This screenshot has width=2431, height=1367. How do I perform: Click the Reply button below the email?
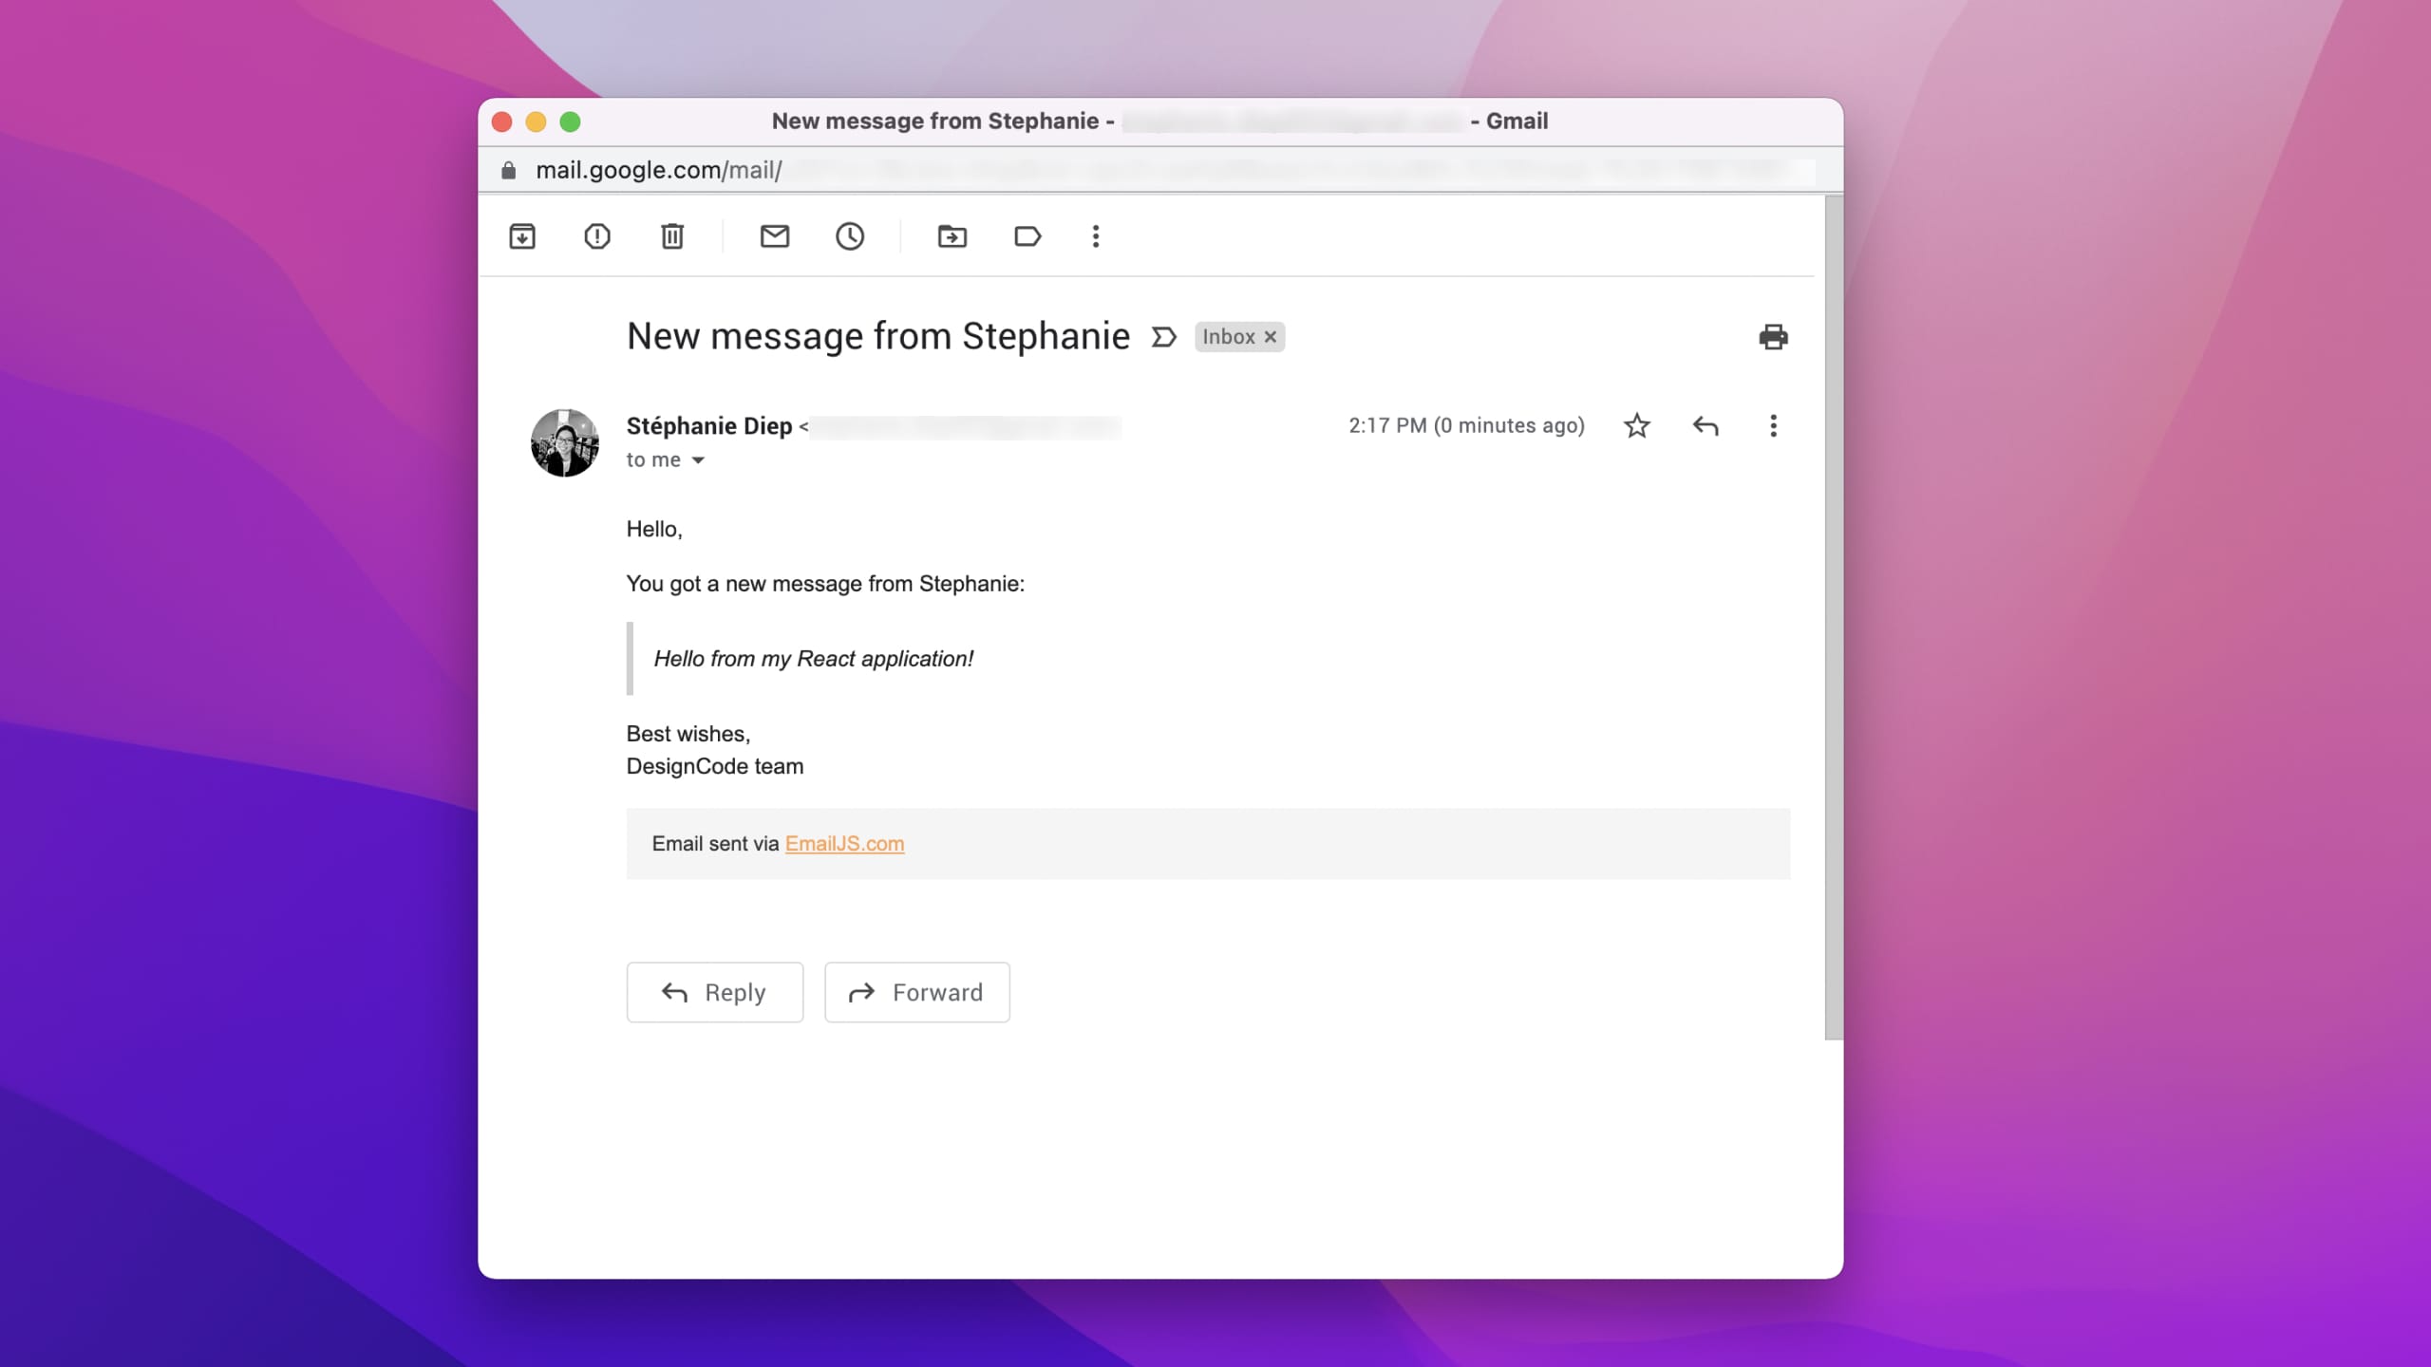coord(715,992)
